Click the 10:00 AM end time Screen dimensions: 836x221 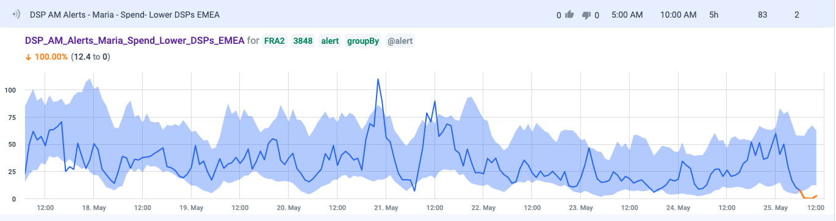pyautogui.click(x=679, y=14)
